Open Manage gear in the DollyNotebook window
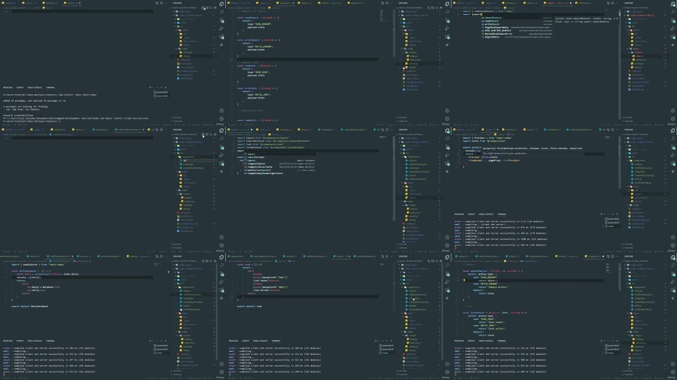 coord(222,372)
